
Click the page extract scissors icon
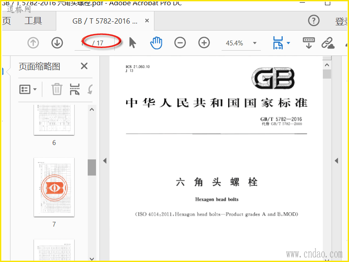75,90
